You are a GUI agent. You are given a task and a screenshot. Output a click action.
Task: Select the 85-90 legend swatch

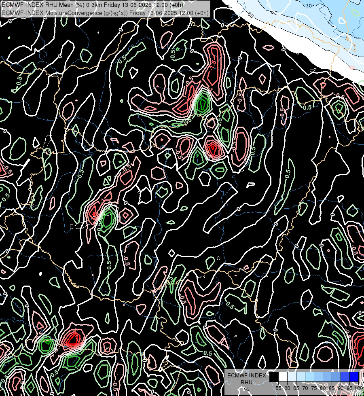[336, 377]
